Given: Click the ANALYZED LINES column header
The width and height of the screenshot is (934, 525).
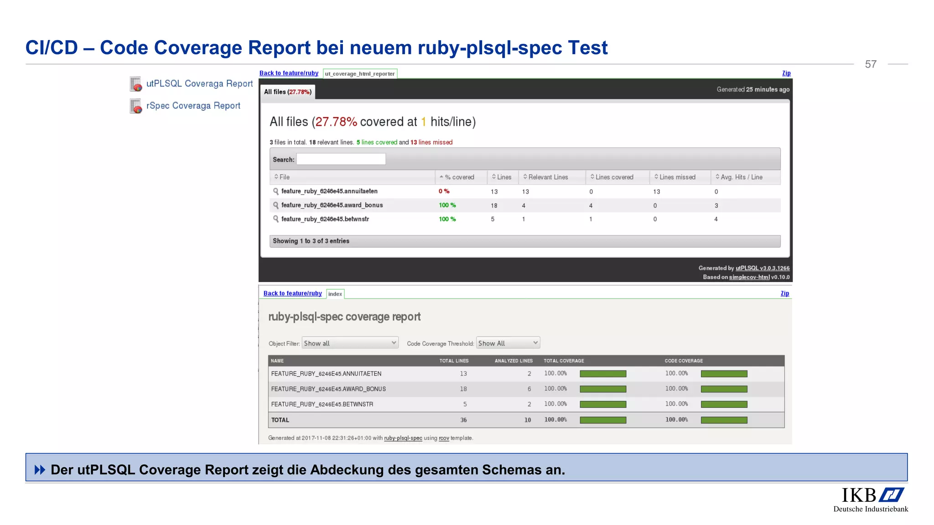Looking at the screenshot, I should tap(514, 361).
